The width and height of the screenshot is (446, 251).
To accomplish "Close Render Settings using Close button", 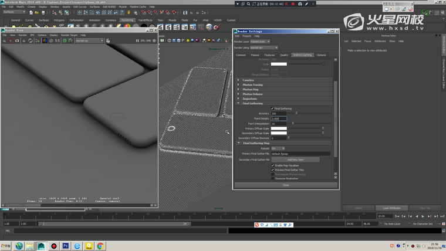I will click(x=286, y=185).
